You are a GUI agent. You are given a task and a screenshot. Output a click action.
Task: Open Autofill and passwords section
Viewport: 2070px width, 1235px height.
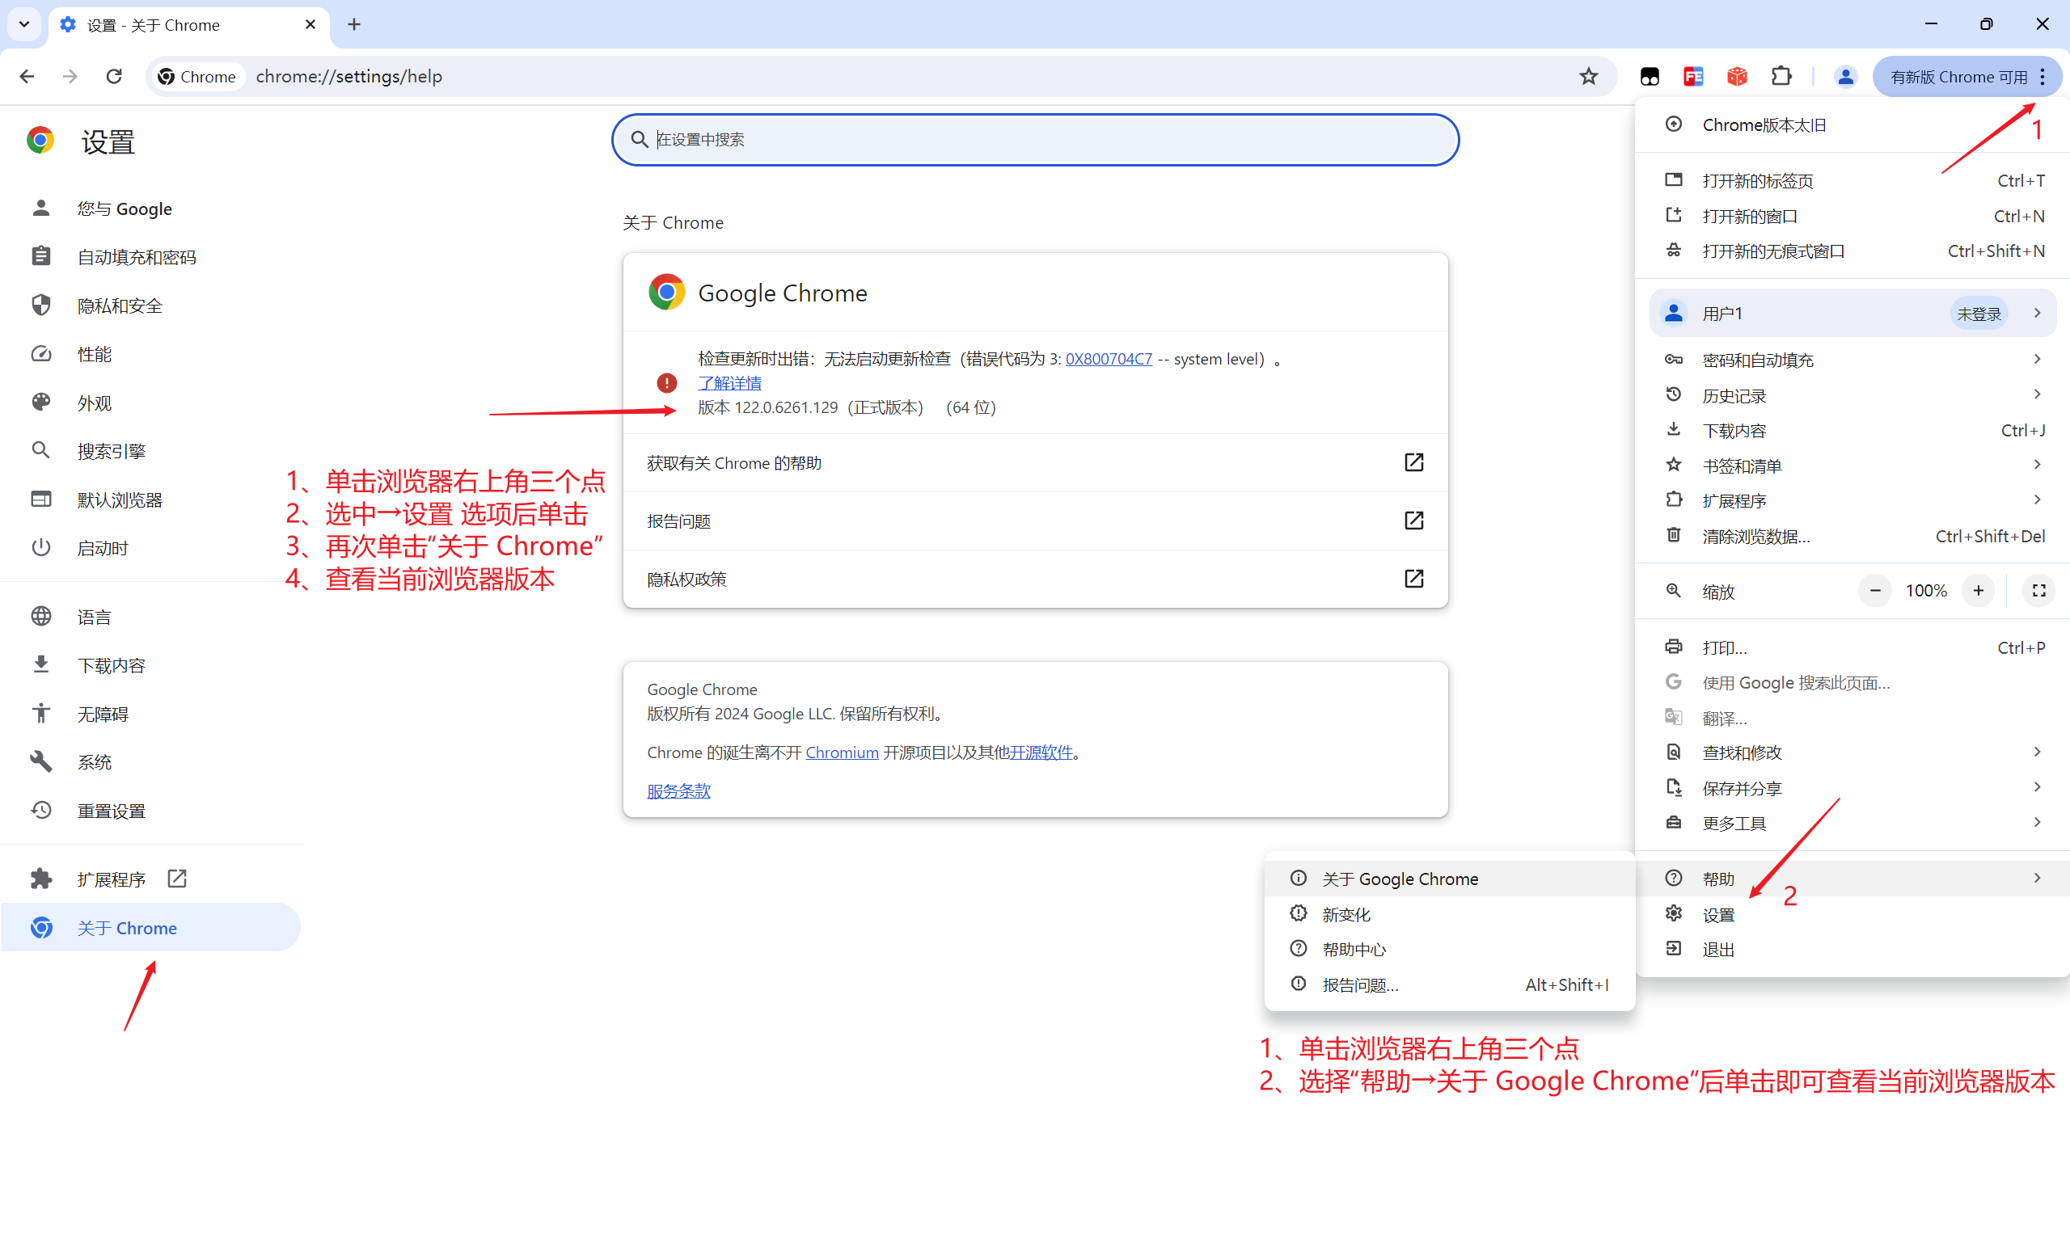150,257
